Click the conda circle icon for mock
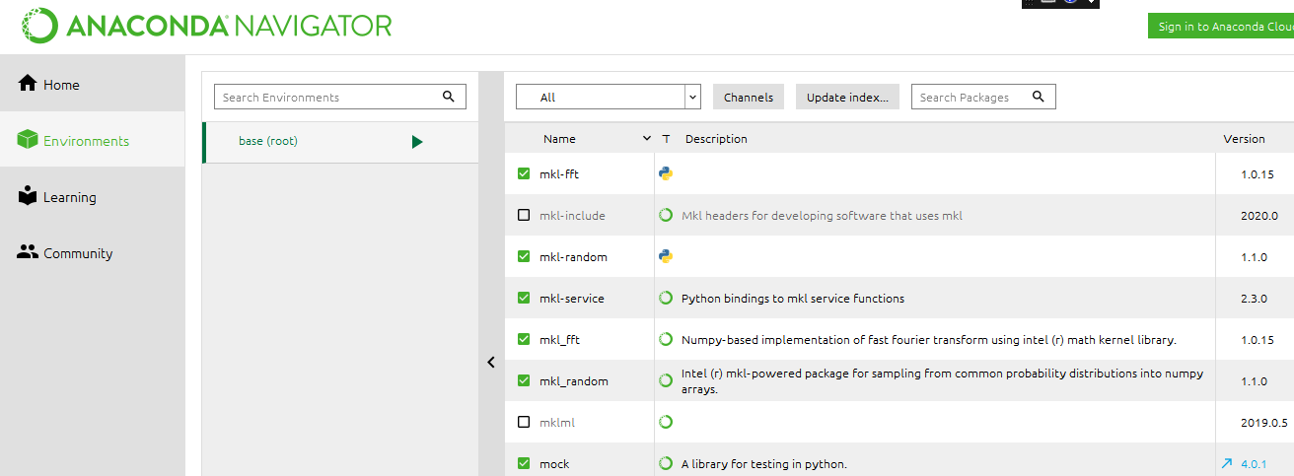The height and width of the screenshot is (476, 1294). tap(666, 463)
